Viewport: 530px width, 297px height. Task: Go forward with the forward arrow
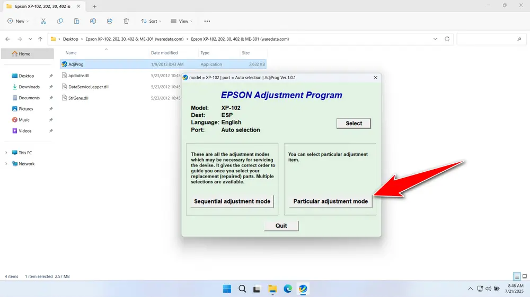[20, 39]
